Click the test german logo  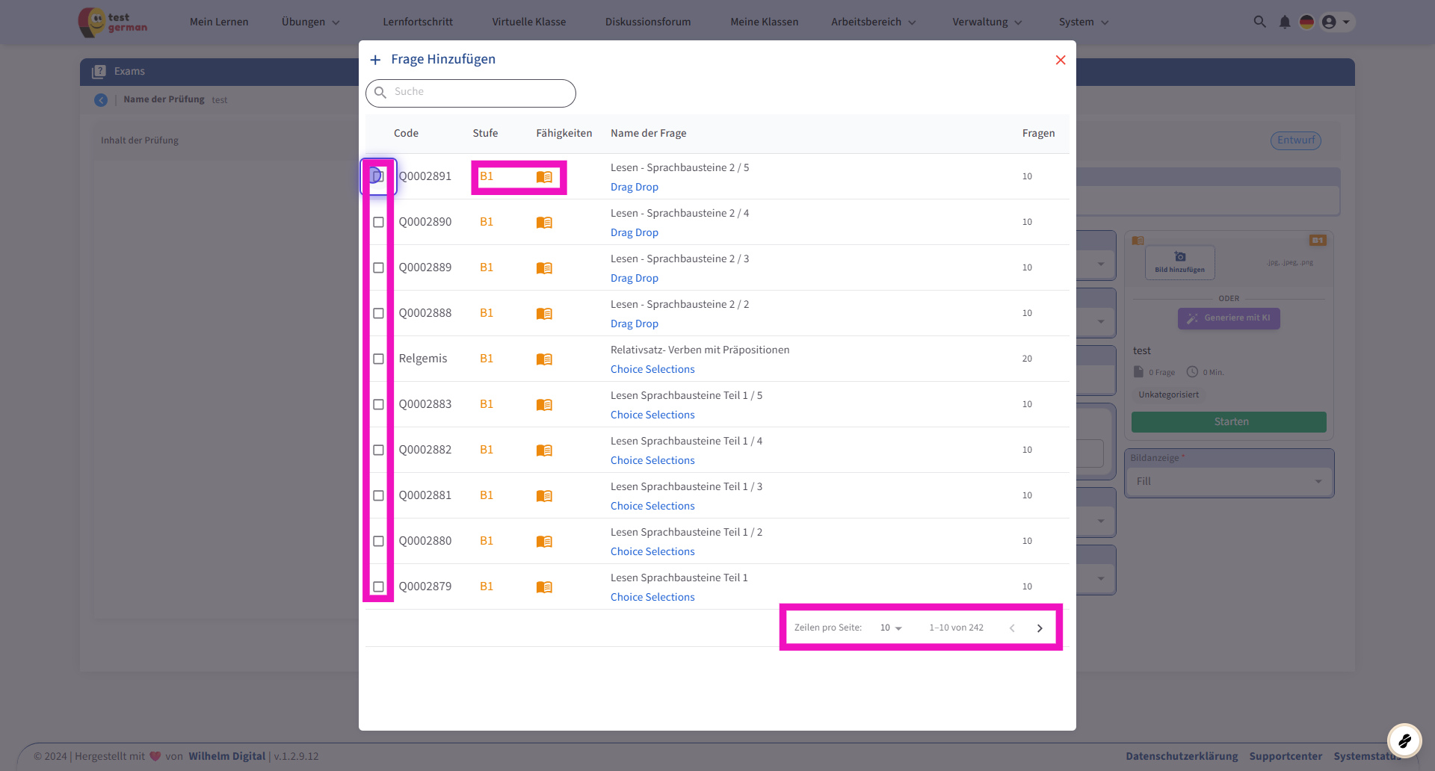tap(114, 22)
